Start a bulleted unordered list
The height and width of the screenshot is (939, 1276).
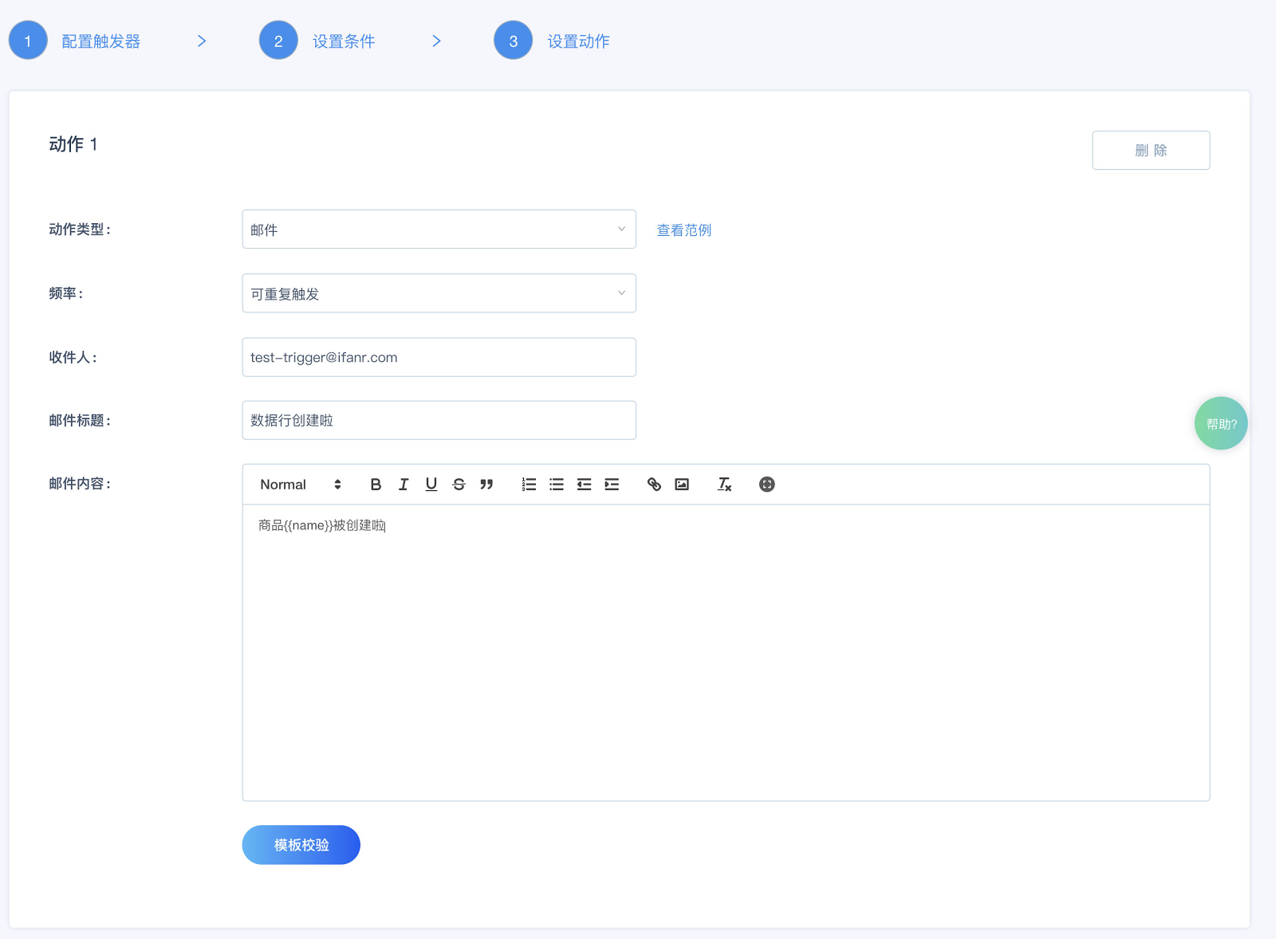point(557,485)
